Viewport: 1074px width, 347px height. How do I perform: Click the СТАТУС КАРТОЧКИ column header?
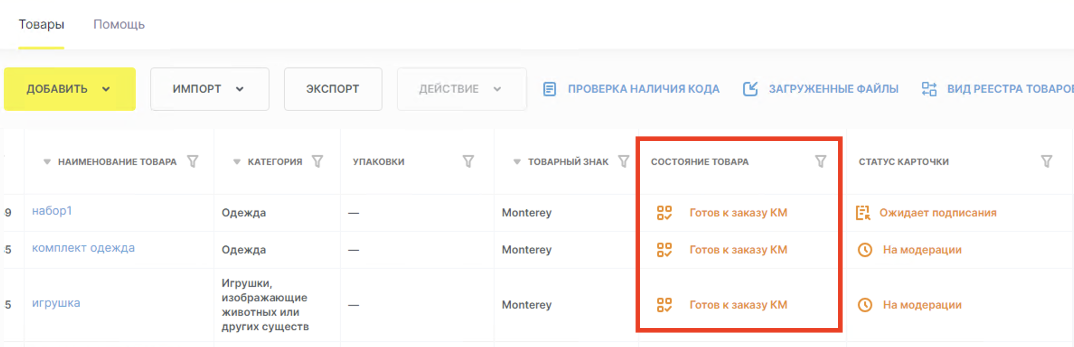click(x=904, y=162)
